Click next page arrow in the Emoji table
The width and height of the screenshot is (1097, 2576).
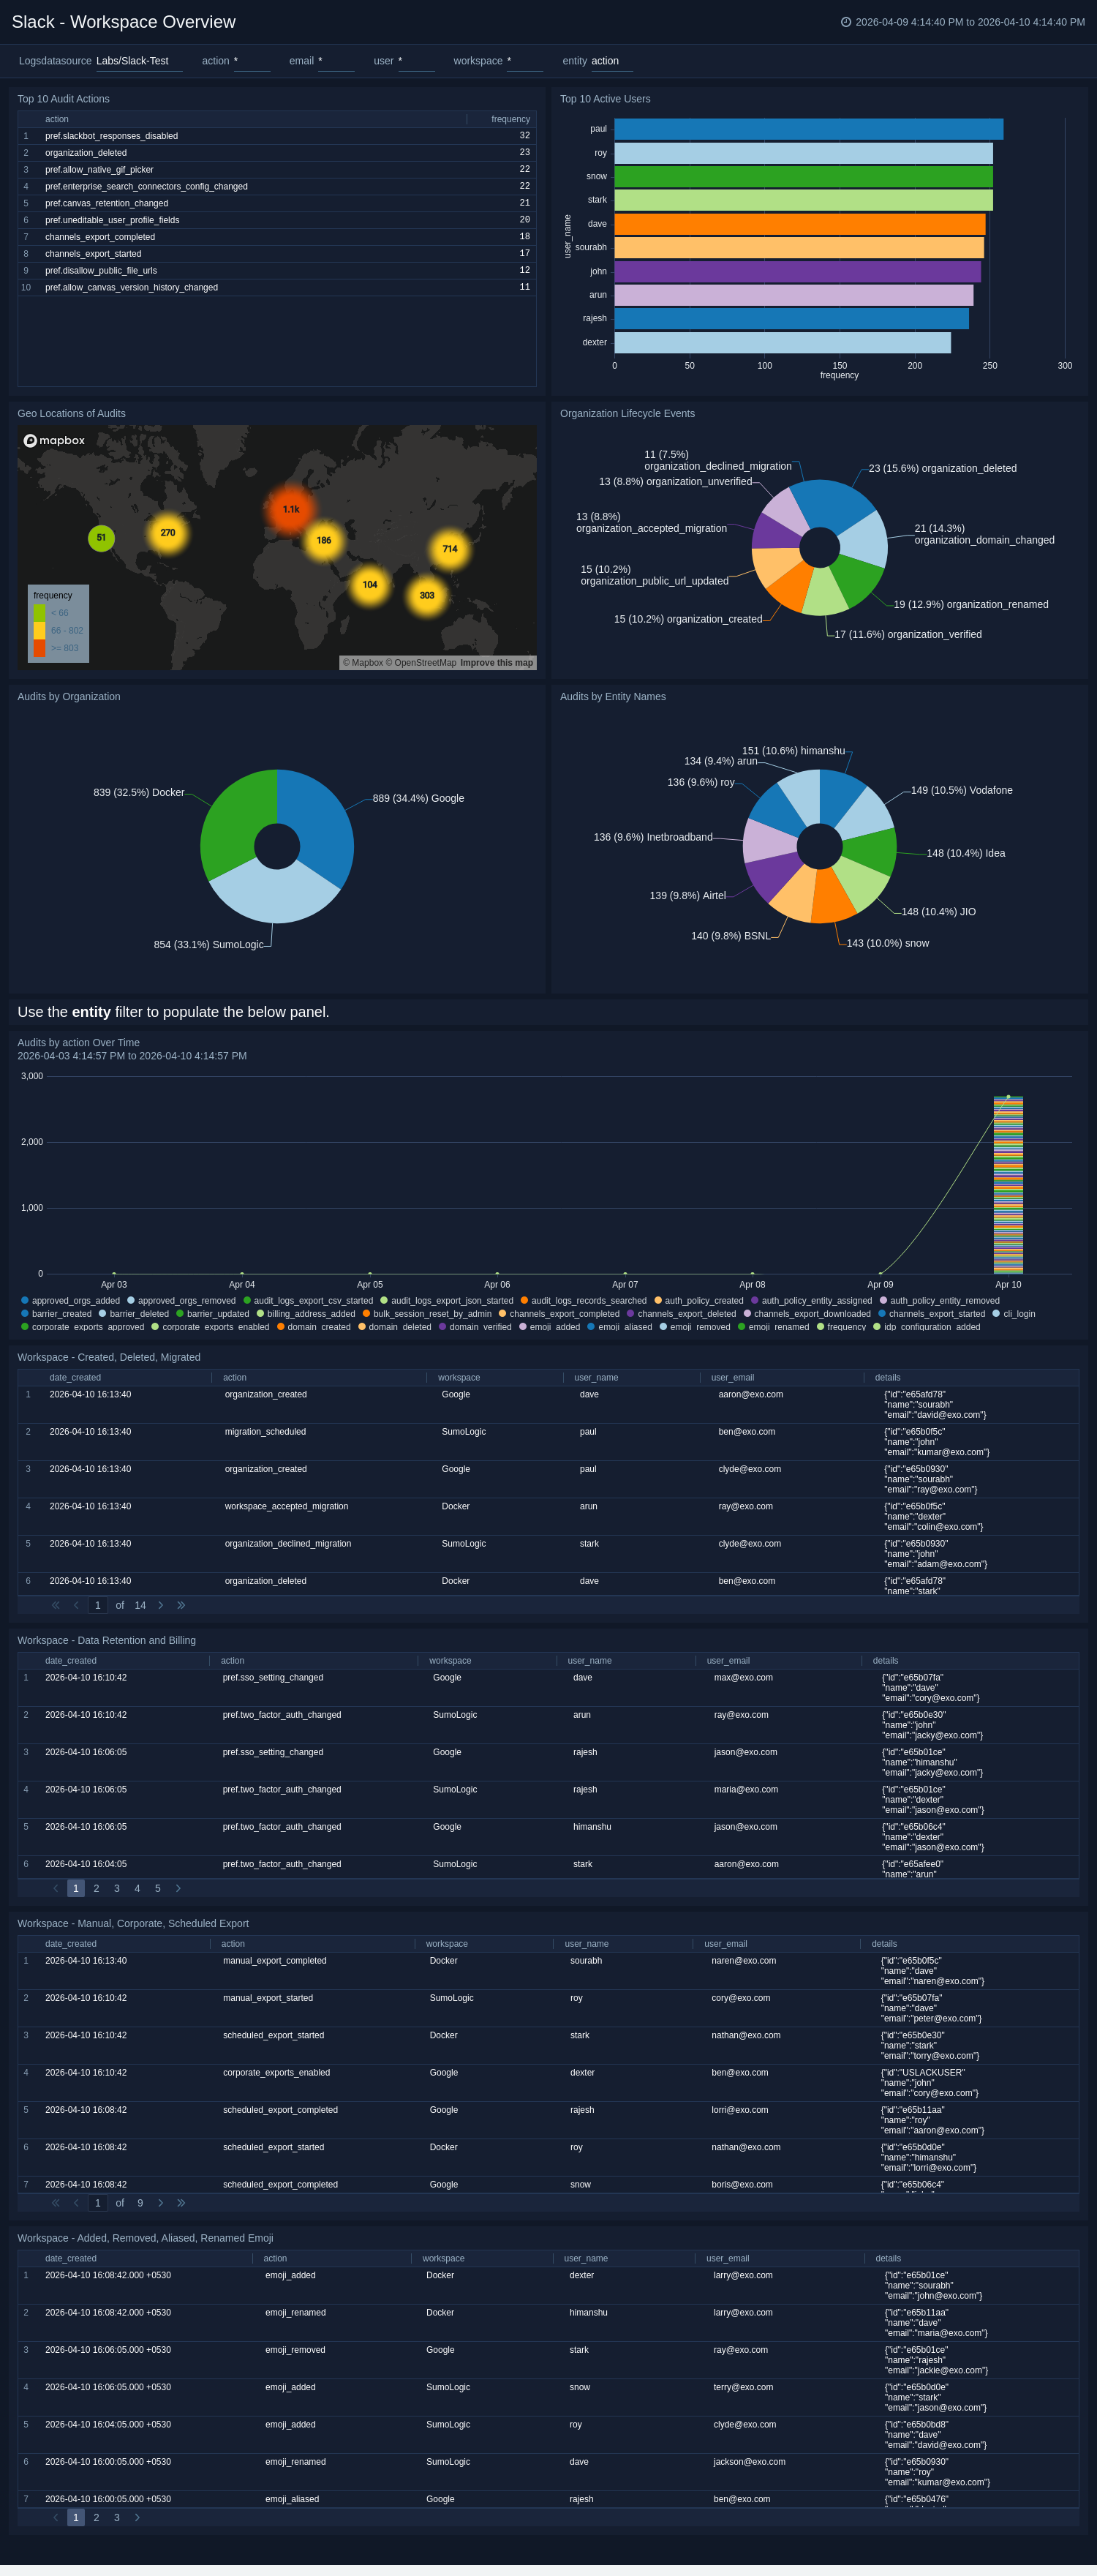coord(137,2517)
